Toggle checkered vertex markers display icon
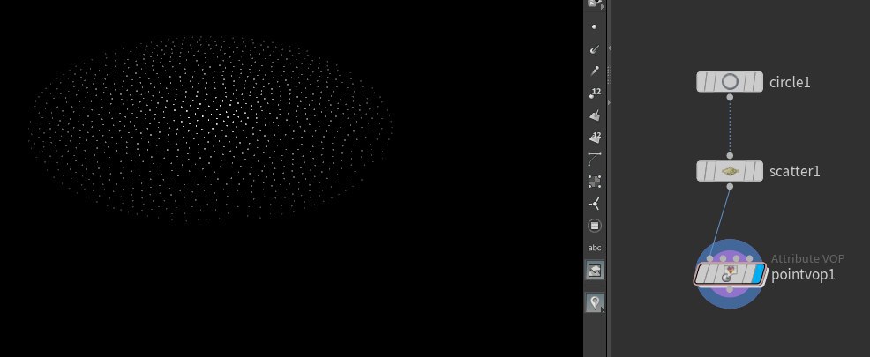Screen dimensions: 870x357 pyautogui.click(x=594, y=182)
